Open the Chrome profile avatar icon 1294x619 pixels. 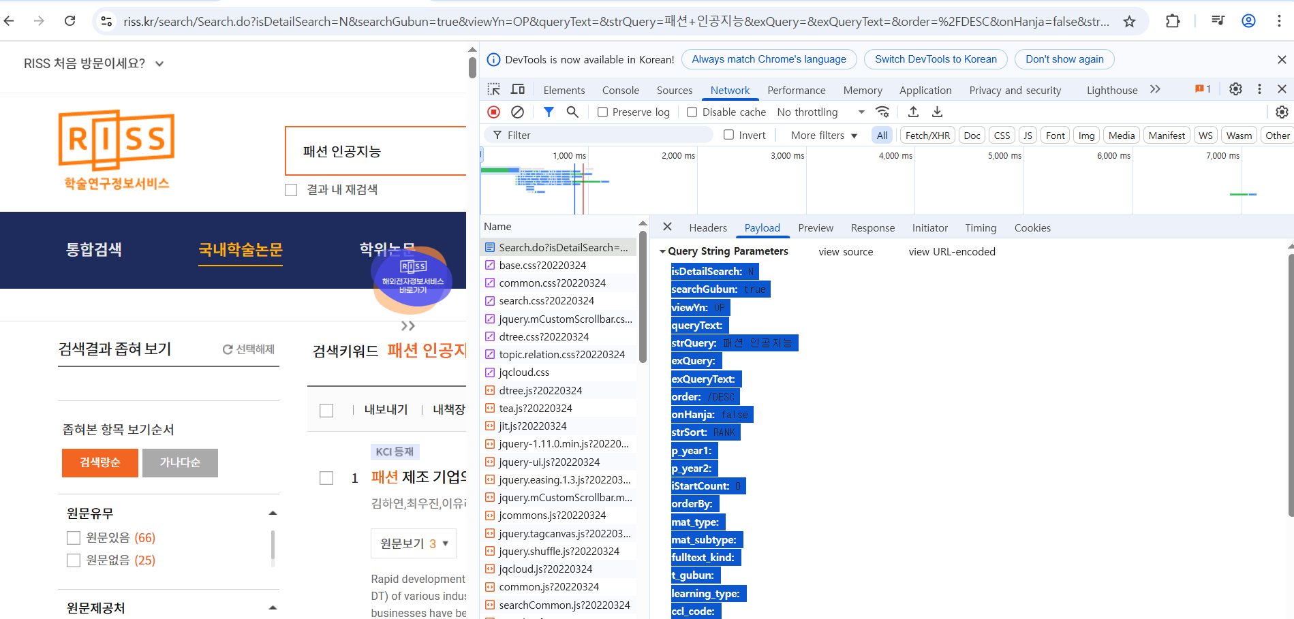[x=1248, y=21]
